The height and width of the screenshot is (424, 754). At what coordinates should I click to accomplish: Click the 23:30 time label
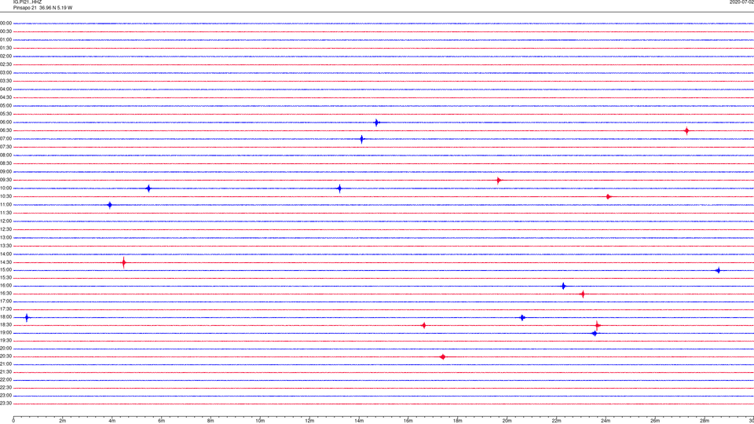[5, 404]
